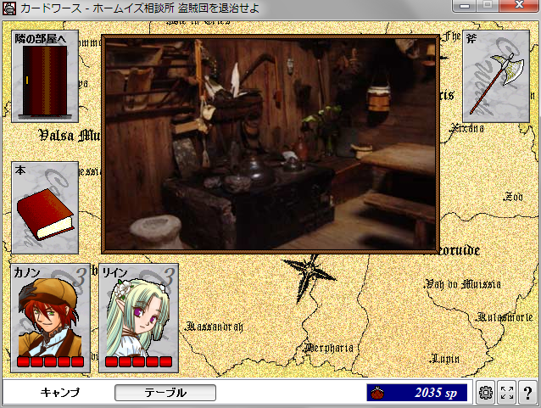This screenshot has height=408, width=541.
Task: Pick the 本 book card
Action: 45,208
